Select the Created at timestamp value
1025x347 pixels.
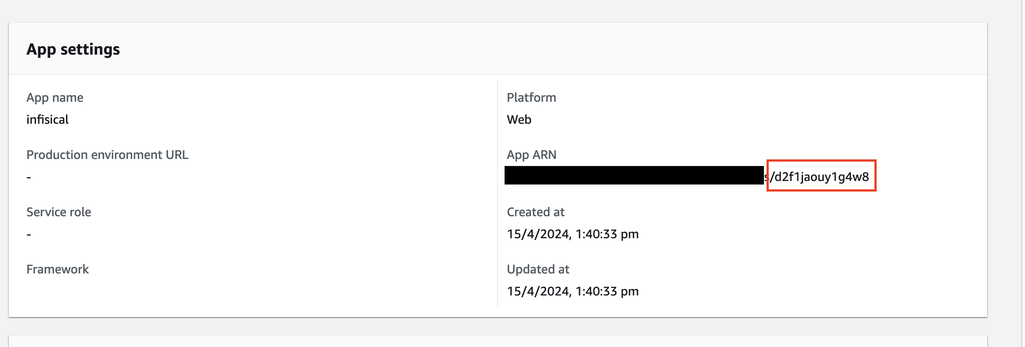click(x=572, y=234)
